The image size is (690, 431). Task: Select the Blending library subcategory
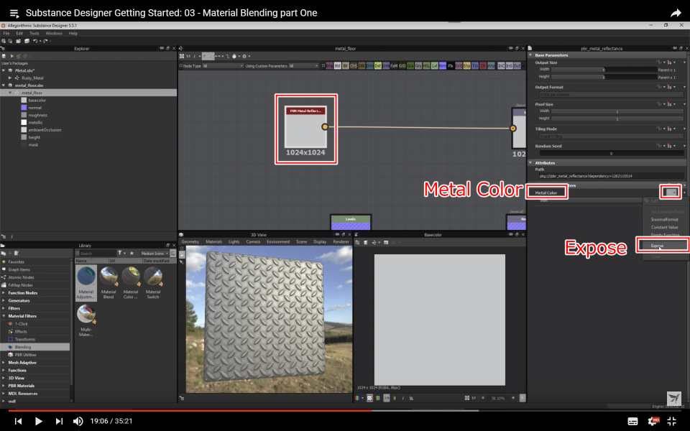tap(35, 347)
